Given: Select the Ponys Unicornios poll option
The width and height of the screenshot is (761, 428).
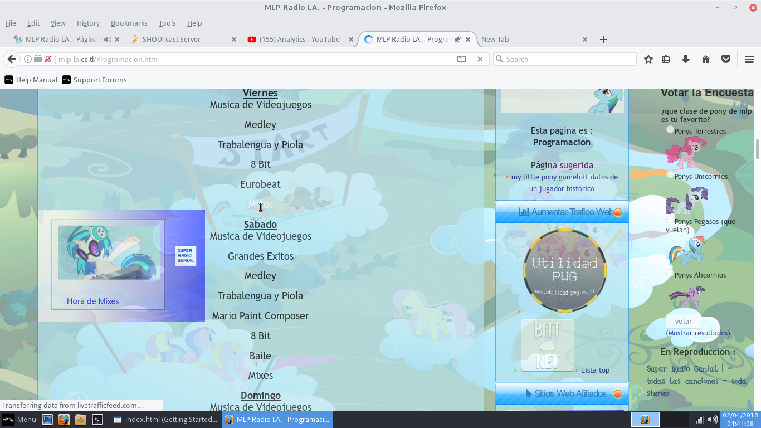Looking at the screenshot, I should (x=670, y=175).
